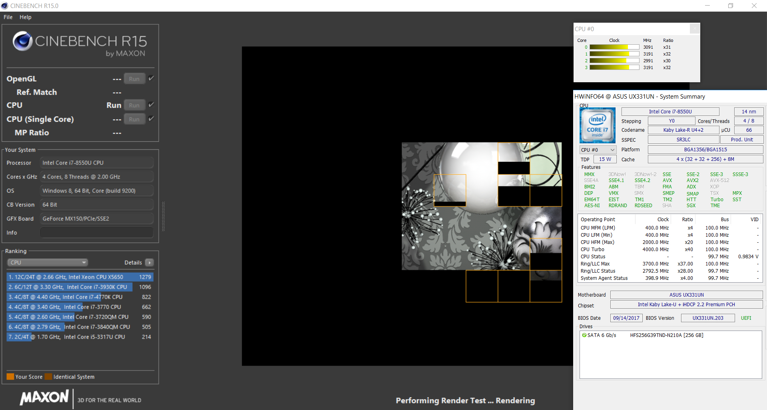Click the Intel Kaby Lake-U chipset field
This screenshot has height=410, width=767.
pos(686,305)
